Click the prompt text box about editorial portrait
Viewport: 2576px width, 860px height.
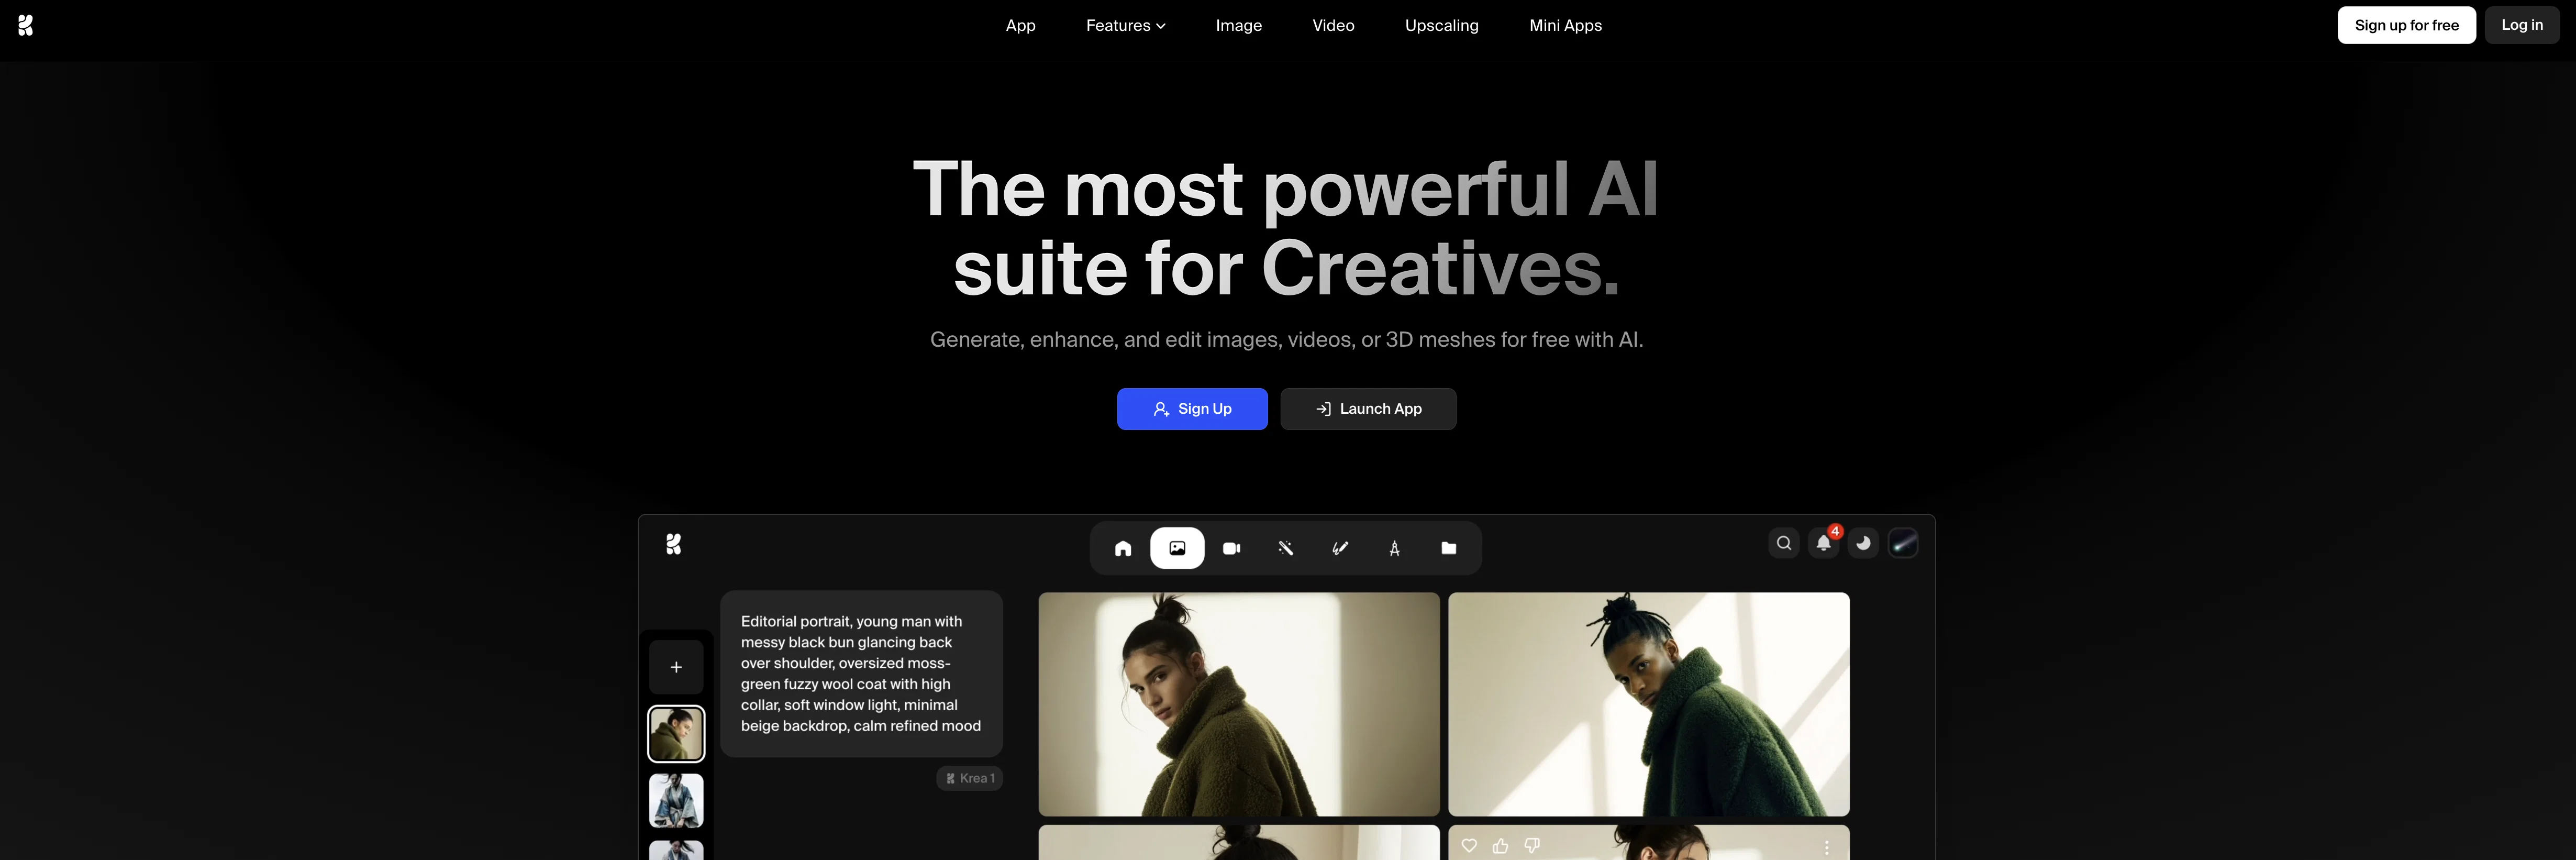coord(861,673)
